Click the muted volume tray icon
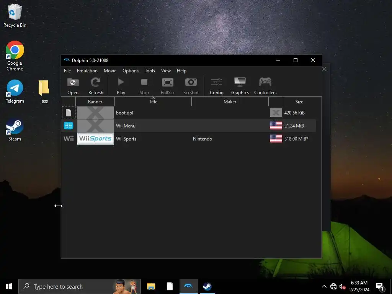 coord(342,286)
